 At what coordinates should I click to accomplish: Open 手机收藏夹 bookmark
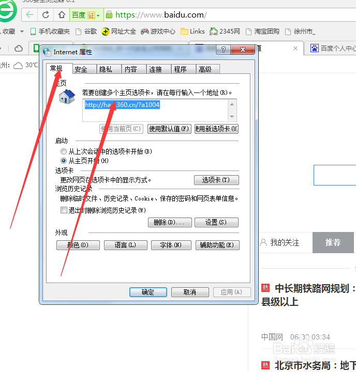click(x=50, y=32)
